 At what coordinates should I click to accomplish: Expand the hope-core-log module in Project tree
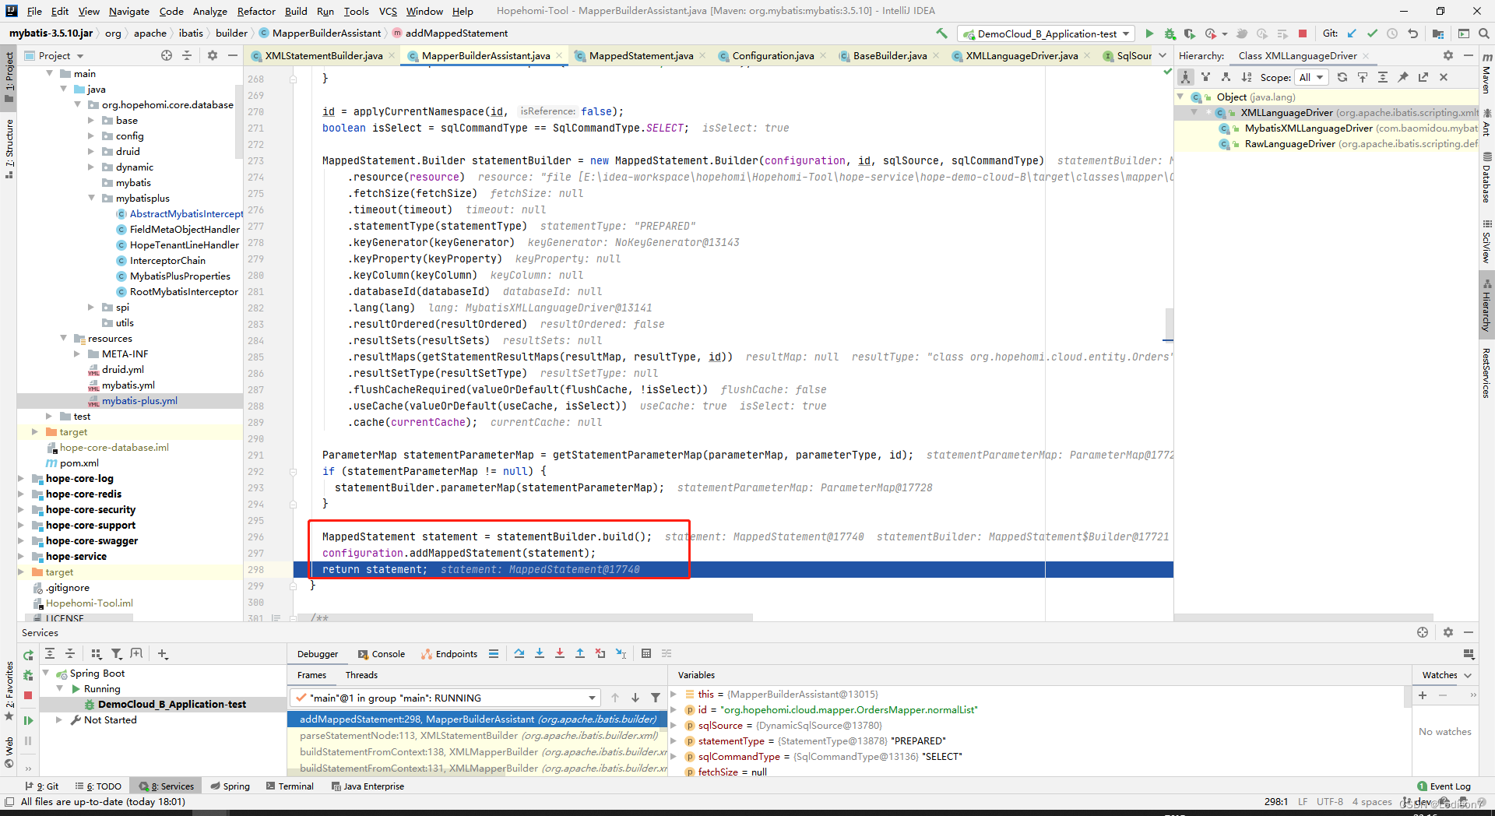[22, 479]
